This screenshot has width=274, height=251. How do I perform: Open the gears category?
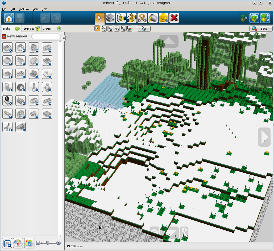click(20, 114)
